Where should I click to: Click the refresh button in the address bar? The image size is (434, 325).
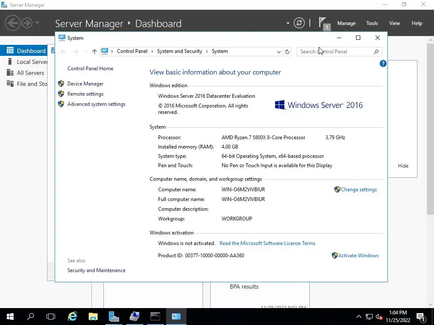click(x=287, y=52)
